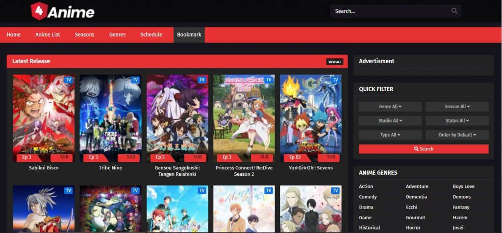
Task: Open the Season All dropdown
Action: [x=457, y=107]
